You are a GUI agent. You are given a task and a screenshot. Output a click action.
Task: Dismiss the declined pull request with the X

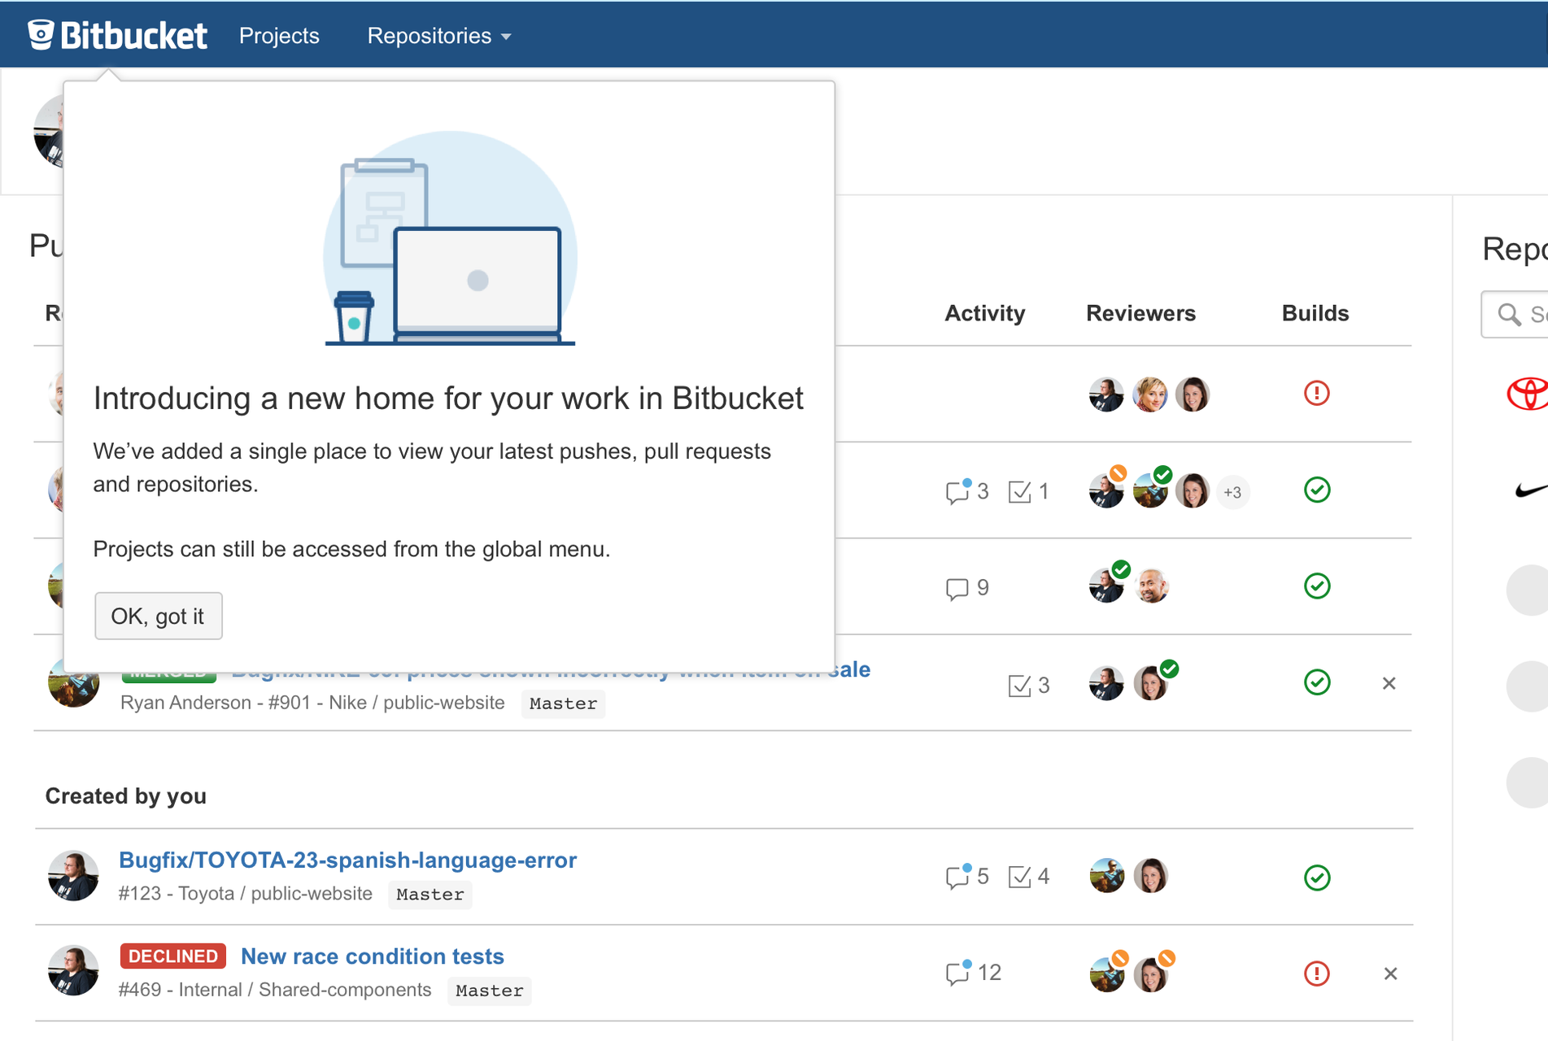tap(1390, 973)
